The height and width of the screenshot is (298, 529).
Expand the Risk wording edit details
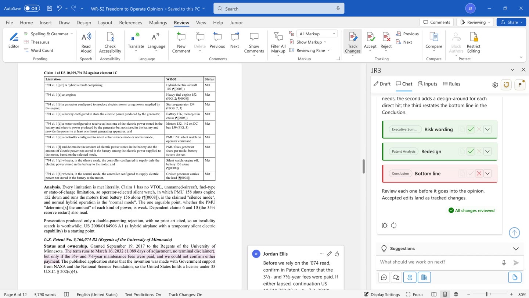(x=487, y=130)
